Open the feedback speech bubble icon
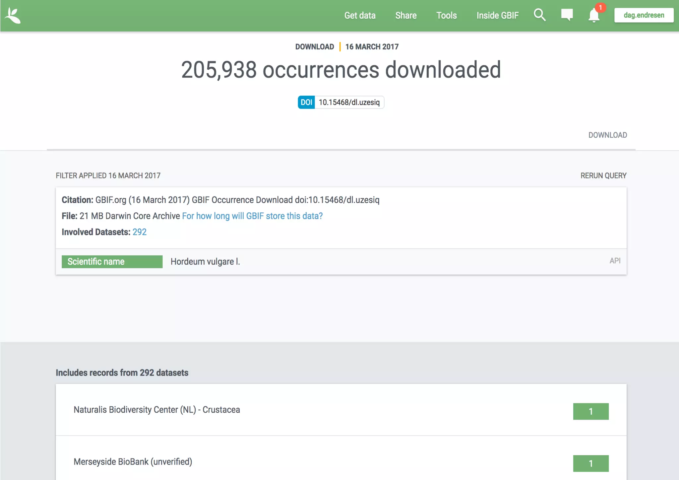The width and height of the screenshot is (679, 480). (567, 15)
